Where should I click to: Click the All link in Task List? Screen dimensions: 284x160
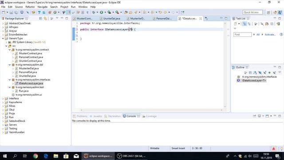pos(258,35)
